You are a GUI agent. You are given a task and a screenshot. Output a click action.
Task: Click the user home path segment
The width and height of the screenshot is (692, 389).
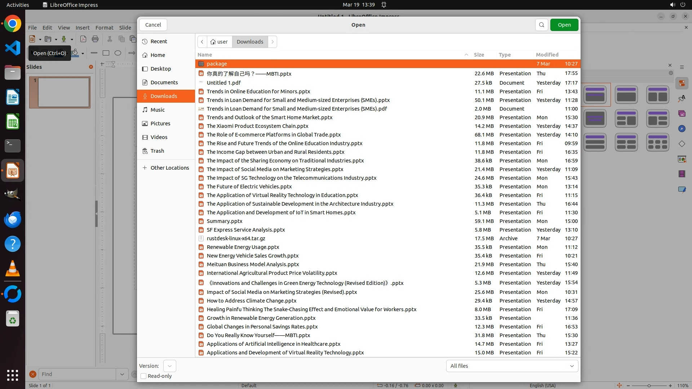pos(219,42)
